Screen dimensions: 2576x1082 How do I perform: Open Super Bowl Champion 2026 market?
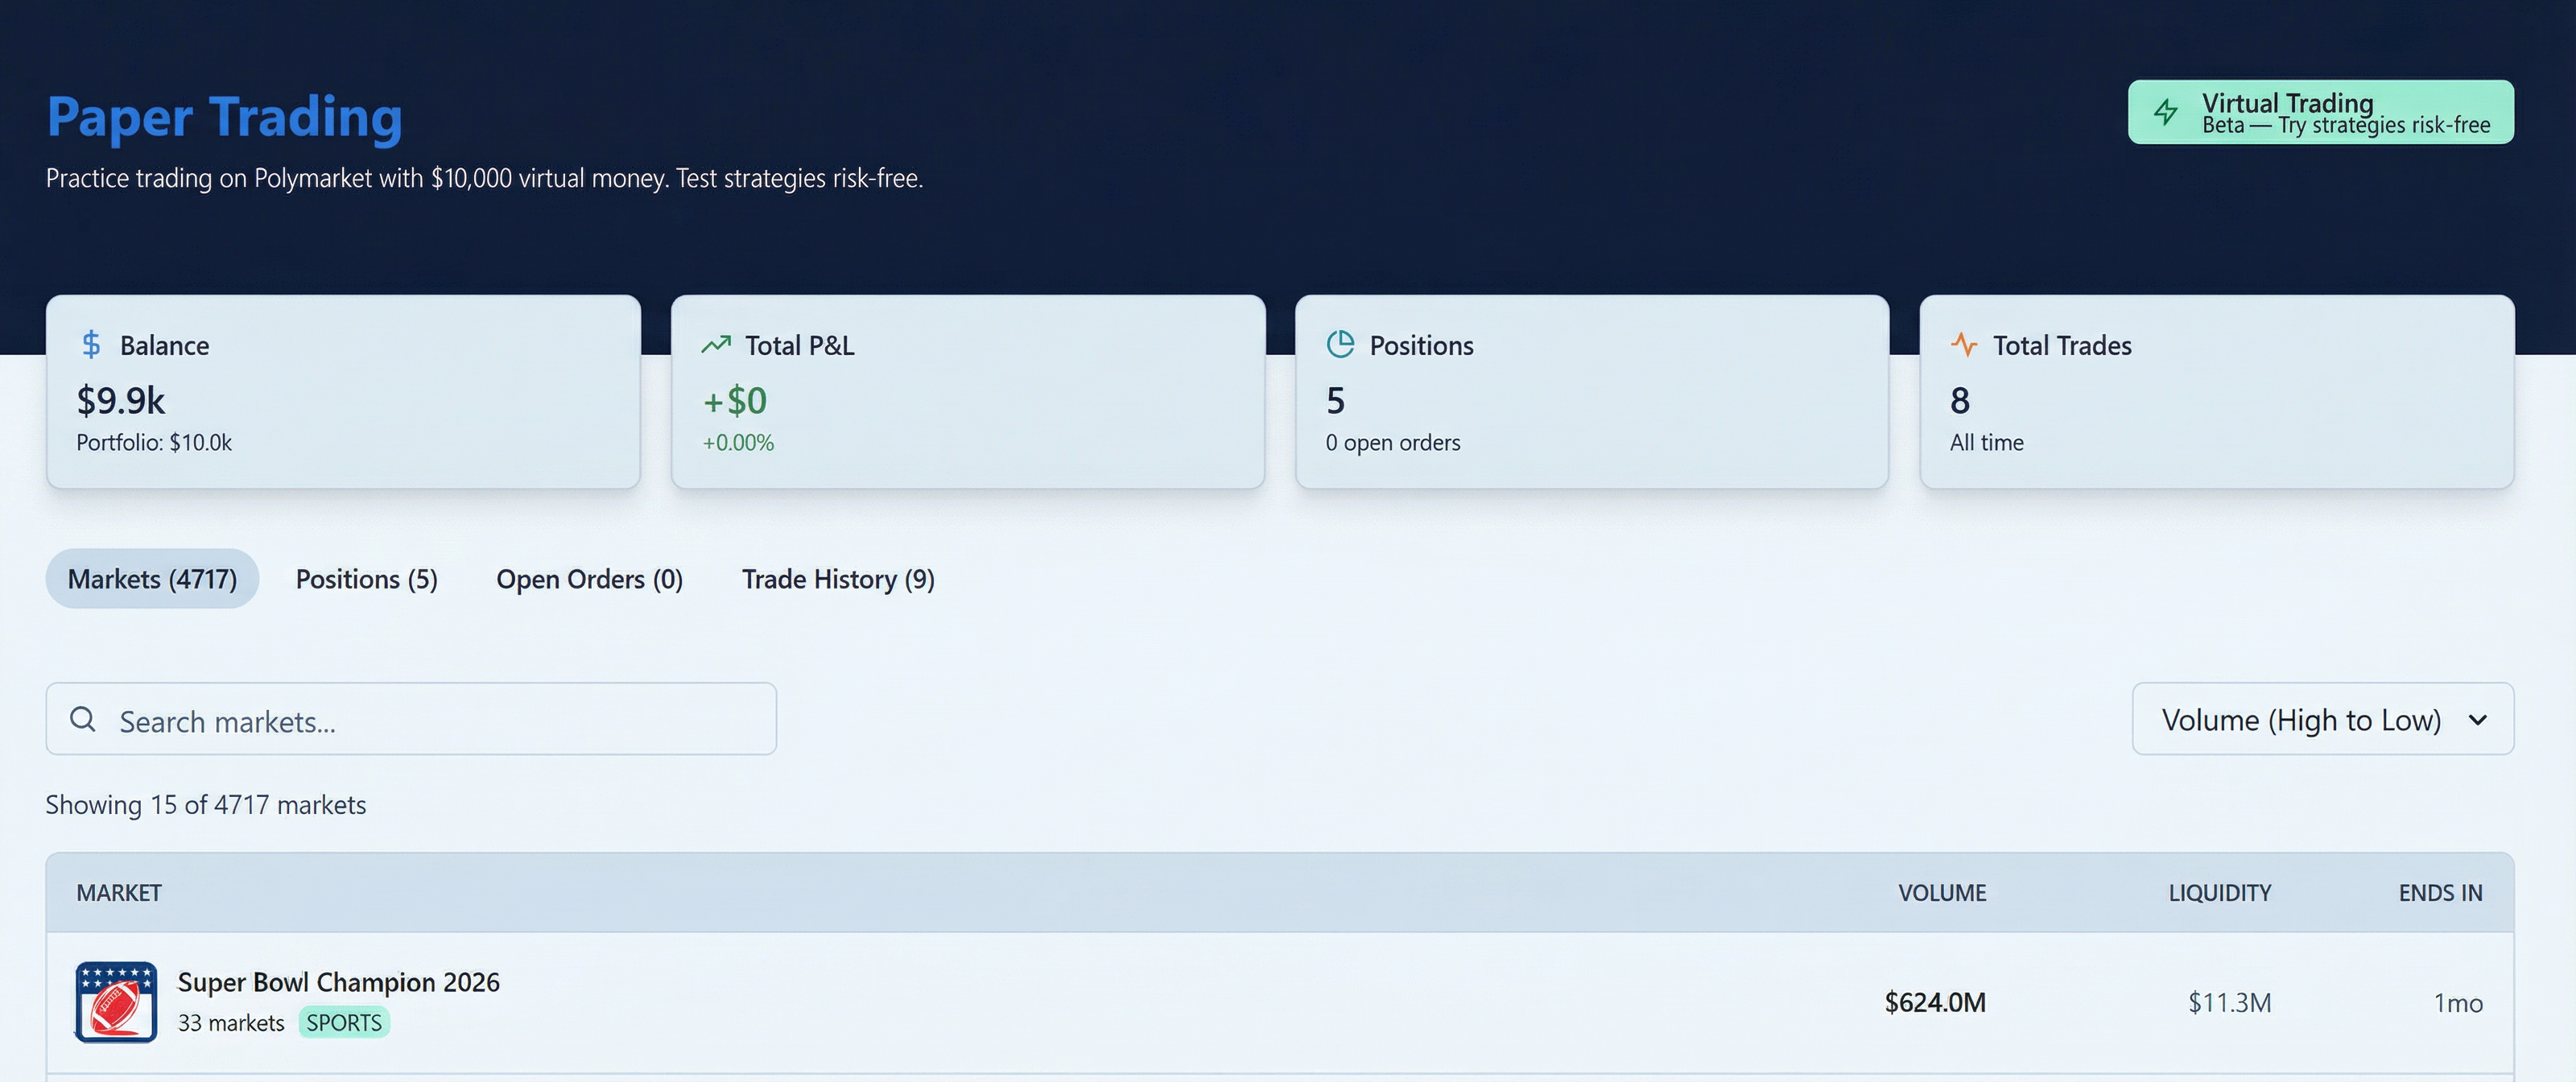coord(338,982)
